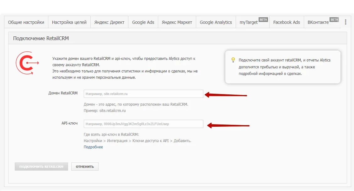This screenshot has width=354, height=191.
Task: Click the red RetailCRM logo
Action: (x=27, y=63)
